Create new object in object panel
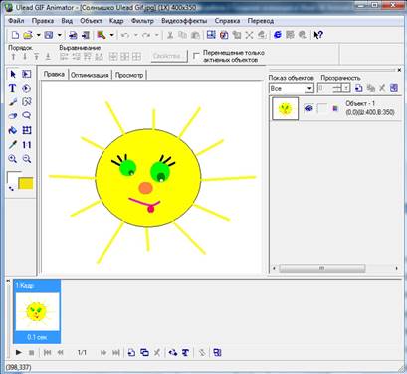Image resolution: width=407 pixels, height=374 pixels. [358, 88]
